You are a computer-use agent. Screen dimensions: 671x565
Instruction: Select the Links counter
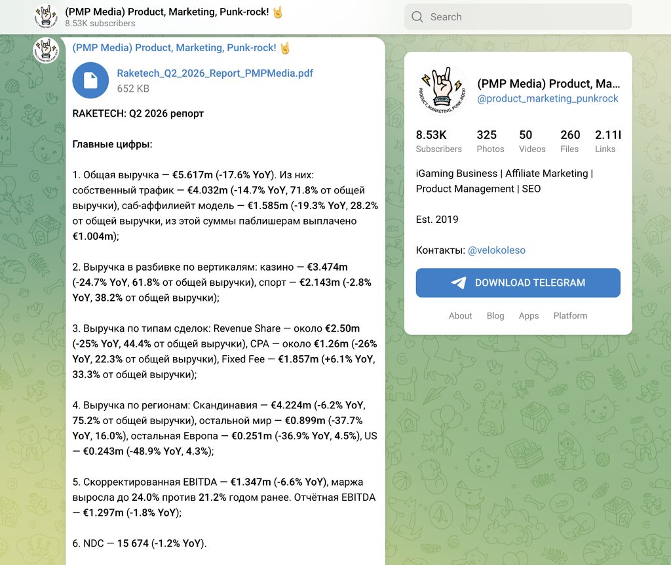click(607, 142)
